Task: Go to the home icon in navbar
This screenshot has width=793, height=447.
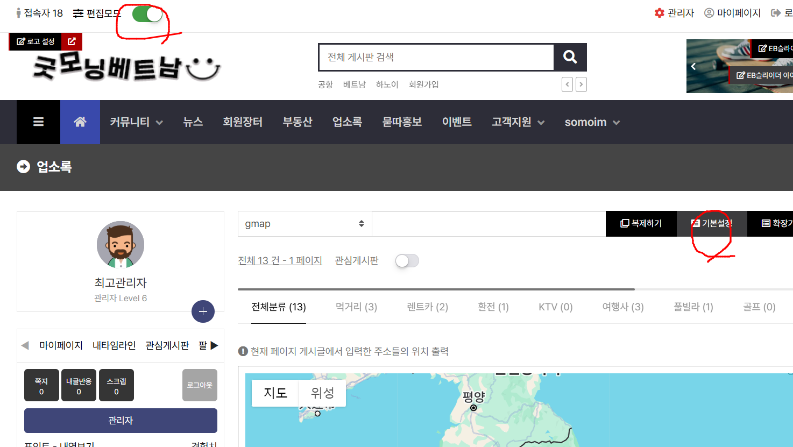Action: 80,122
